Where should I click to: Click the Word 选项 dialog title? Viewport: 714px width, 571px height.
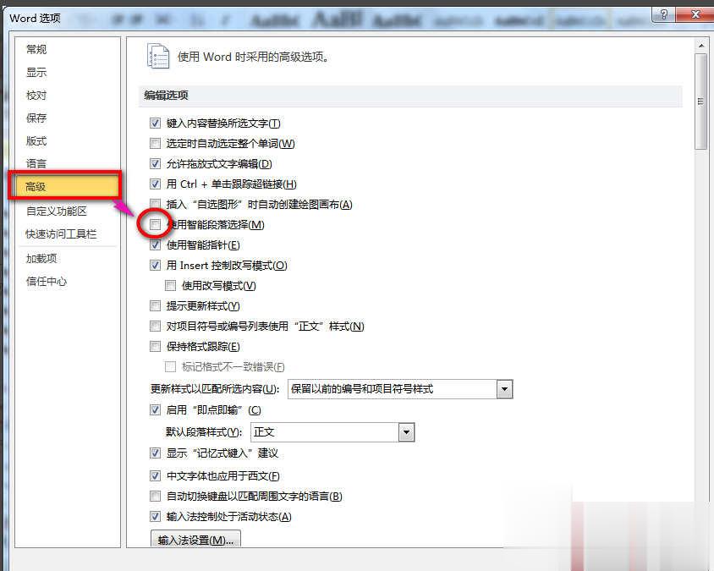click(35, 19)
